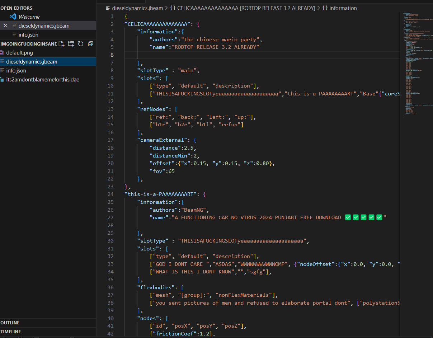
Task: Open the information breadcrumb dropdown
Action: click(x=343, y=8)
